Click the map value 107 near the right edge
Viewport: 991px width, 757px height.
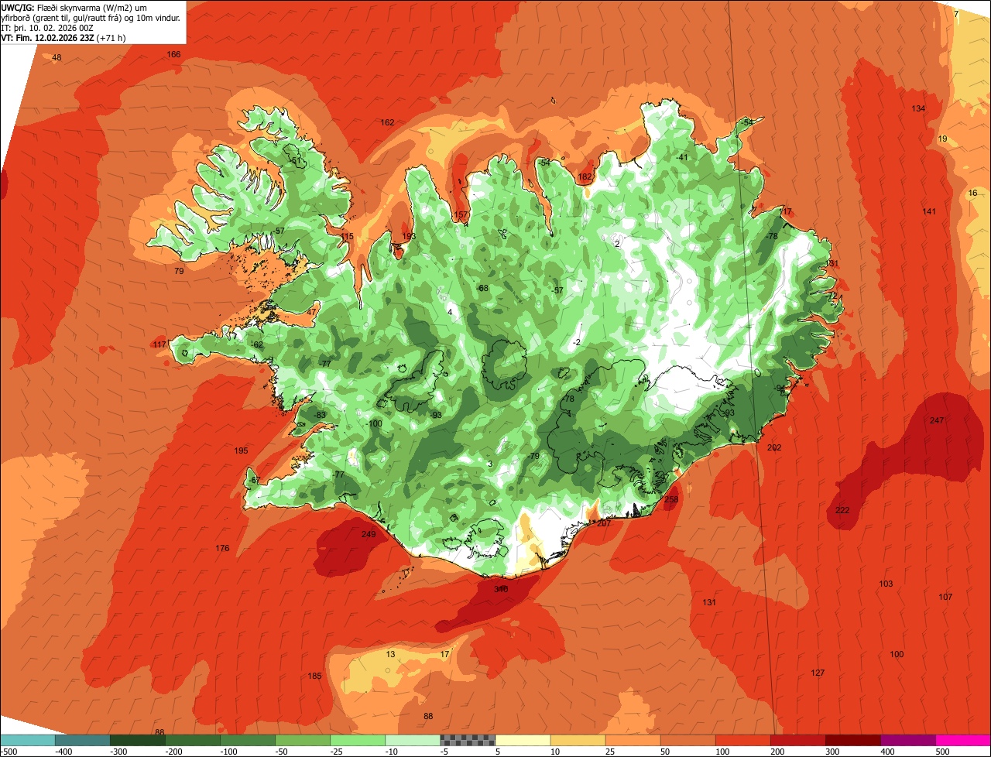coord(945,597)
